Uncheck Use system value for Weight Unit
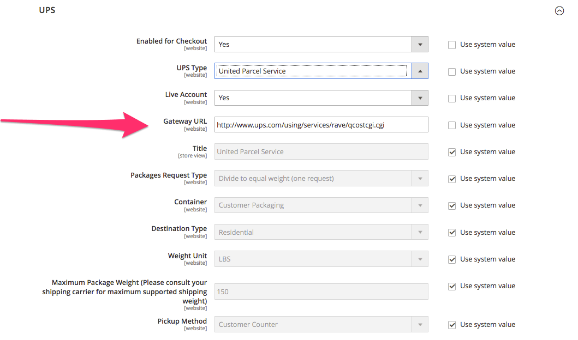 [452, 260]
